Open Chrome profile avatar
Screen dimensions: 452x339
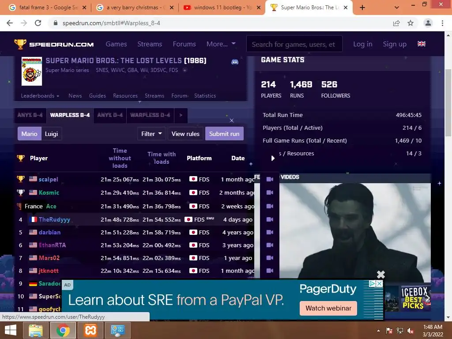428,23
